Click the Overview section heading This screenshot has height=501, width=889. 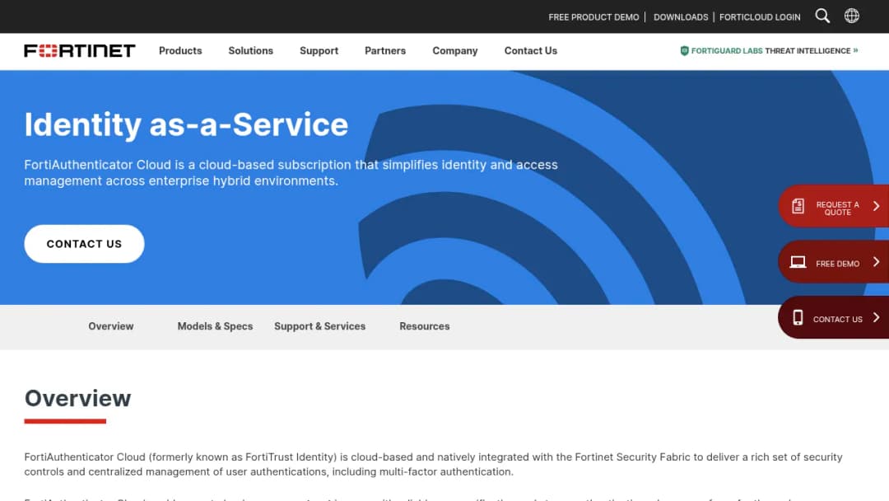tap(77, 398)
